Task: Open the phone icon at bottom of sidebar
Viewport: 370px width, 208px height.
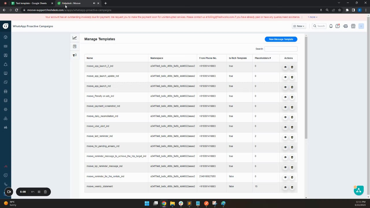Action: 5,184
